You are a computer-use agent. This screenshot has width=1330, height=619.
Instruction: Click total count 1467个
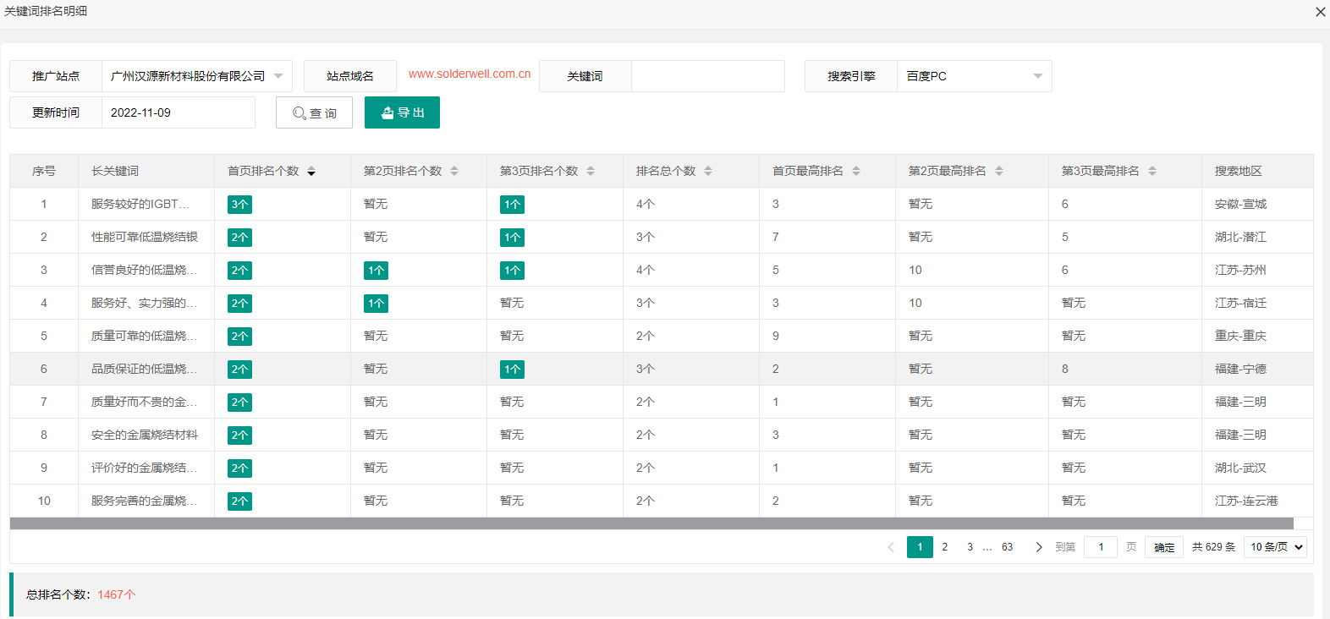click(116, 594)
